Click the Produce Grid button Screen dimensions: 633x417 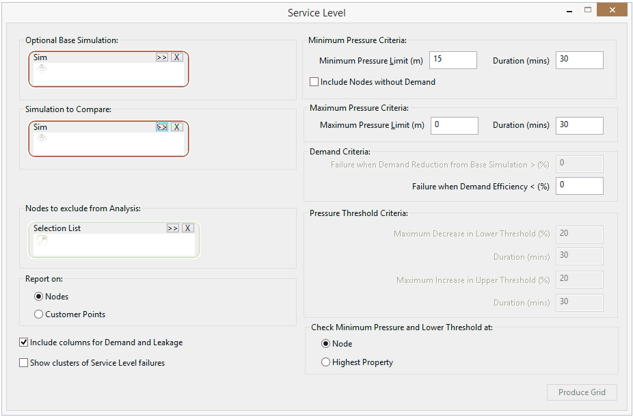[582, 392]
